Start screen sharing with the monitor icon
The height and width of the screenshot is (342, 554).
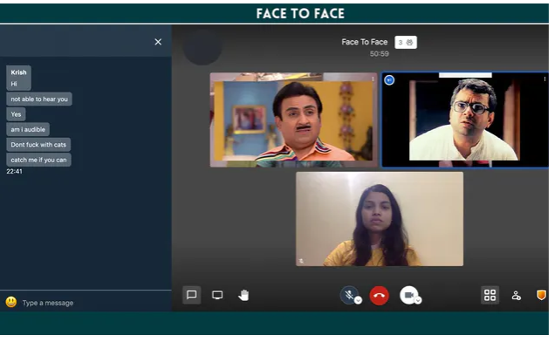(x=217, y=295)
